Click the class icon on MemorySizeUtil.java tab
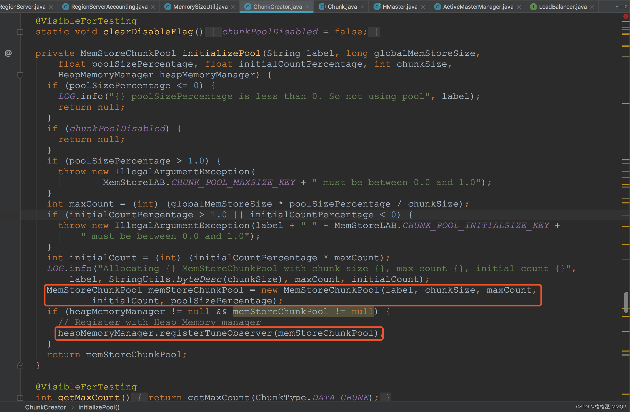This screenshot has height=412, width=630. coord(168,7)
